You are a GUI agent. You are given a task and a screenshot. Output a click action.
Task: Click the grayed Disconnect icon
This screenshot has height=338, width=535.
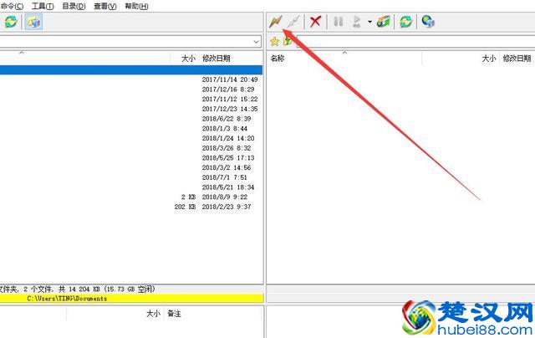(293, 22)
